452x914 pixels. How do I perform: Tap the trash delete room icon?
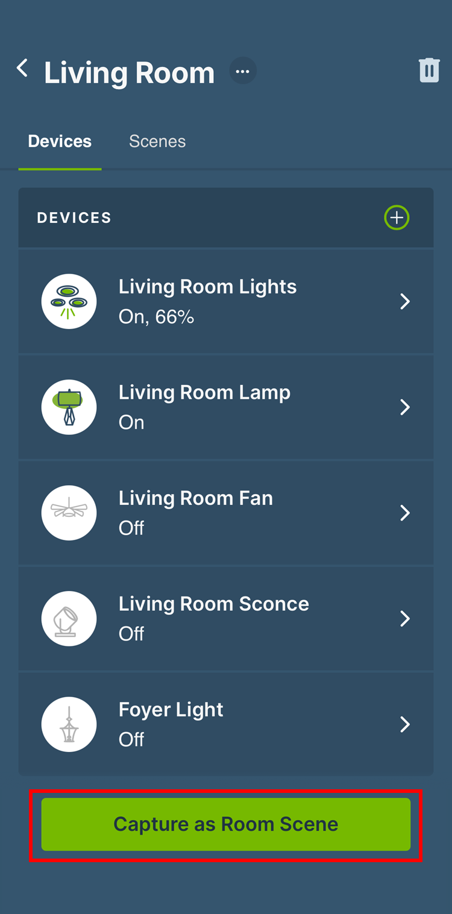coord(429,70)
